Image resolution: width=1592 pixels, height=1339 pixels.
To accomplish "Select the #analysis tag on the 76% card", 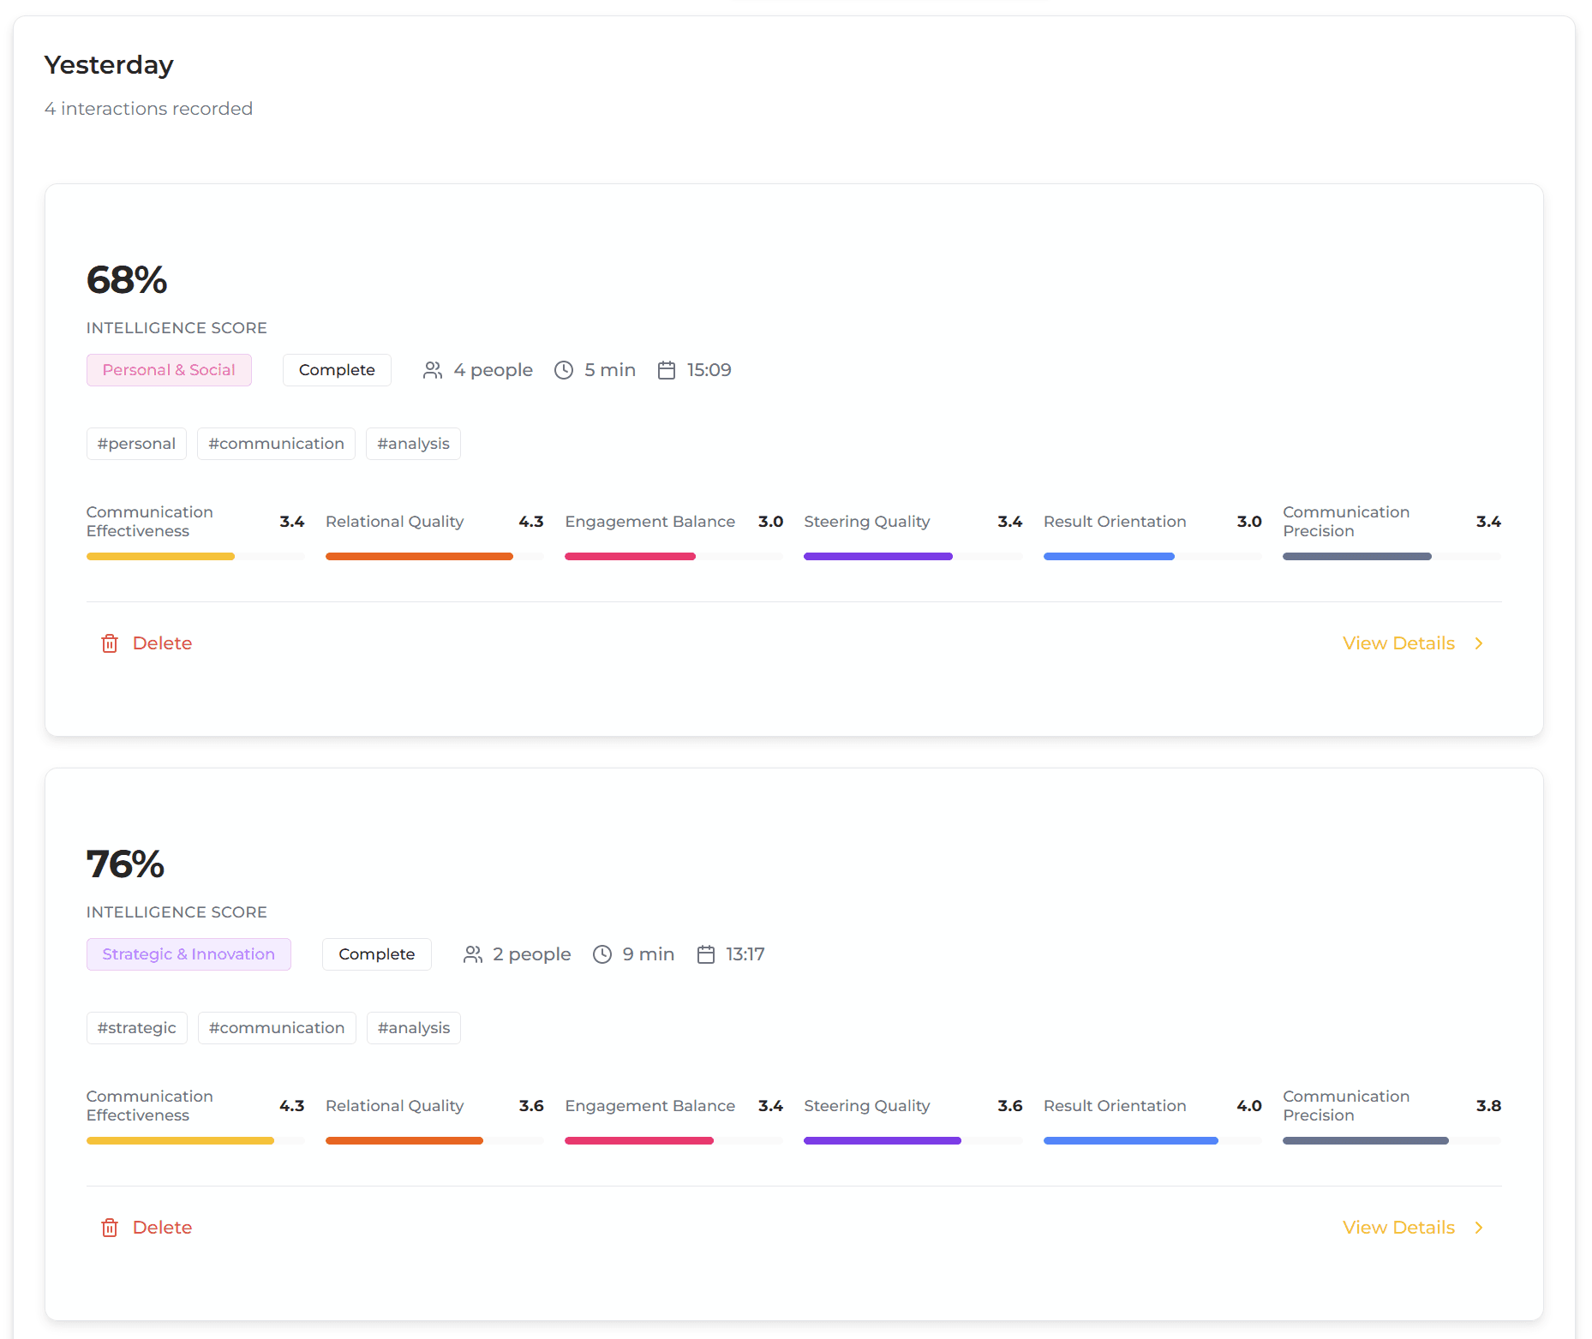I will coord(413,1027).
